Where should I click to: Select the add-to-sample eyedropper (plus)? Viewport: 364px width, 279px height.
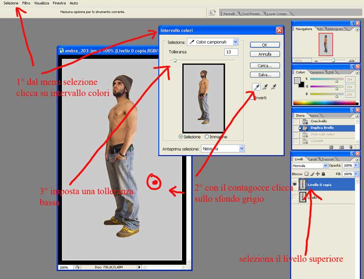click(x=264, y=87)
